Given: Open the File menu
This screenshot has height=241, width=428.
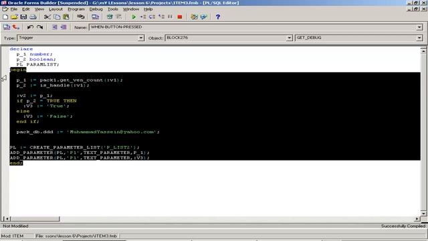Looking at the screenshot, I should [x=13, y=9].
